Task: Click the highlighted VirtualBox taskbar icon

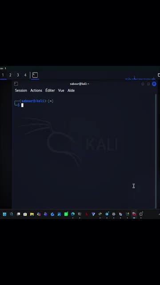Action: click(x=134, y=214)
